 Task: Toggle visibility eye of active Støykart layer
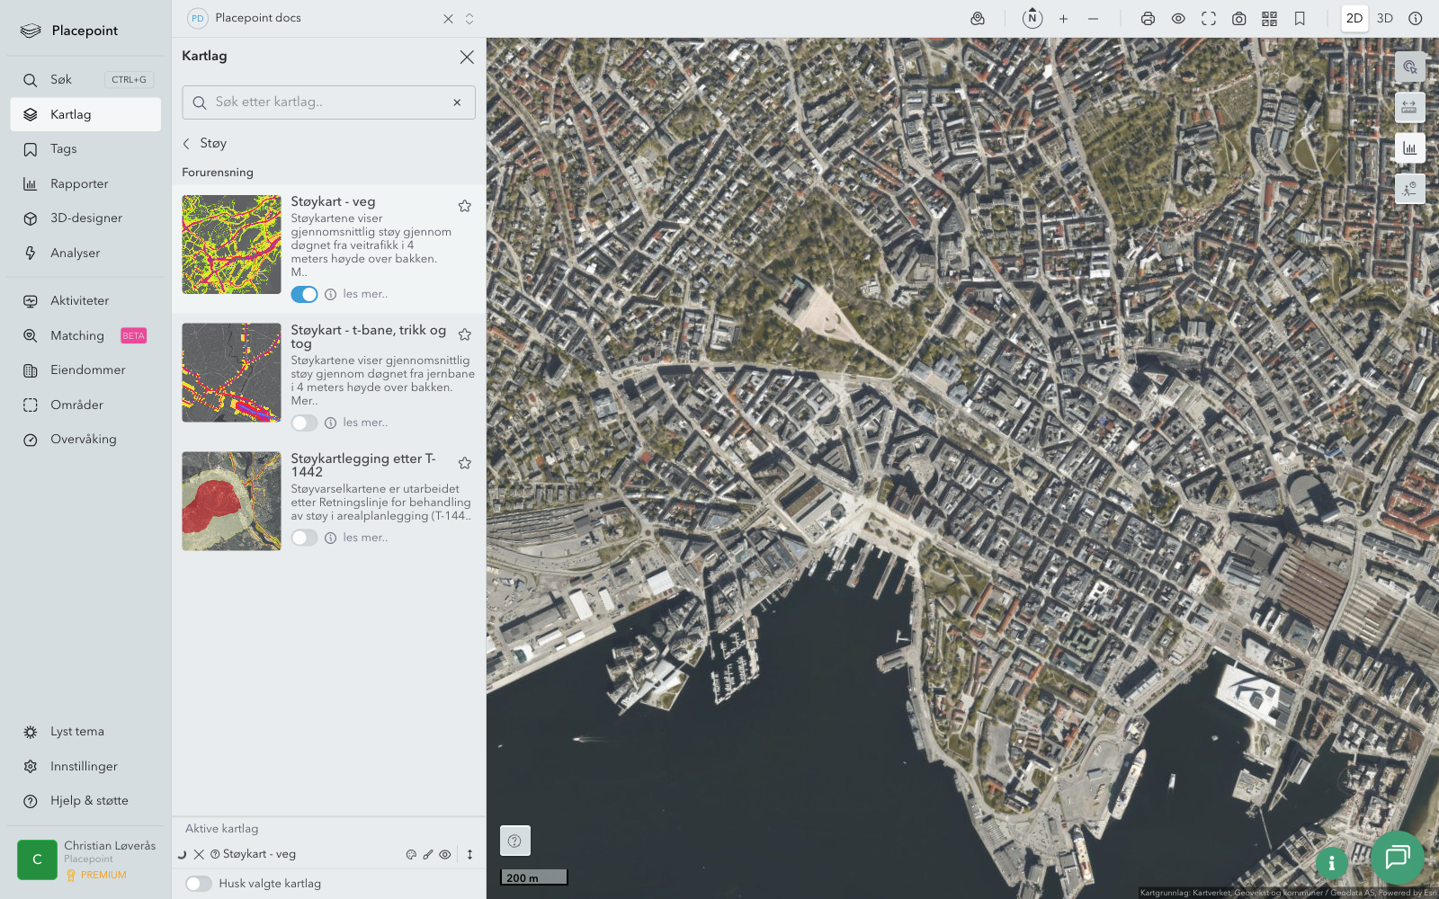click(x=445, y=855)
